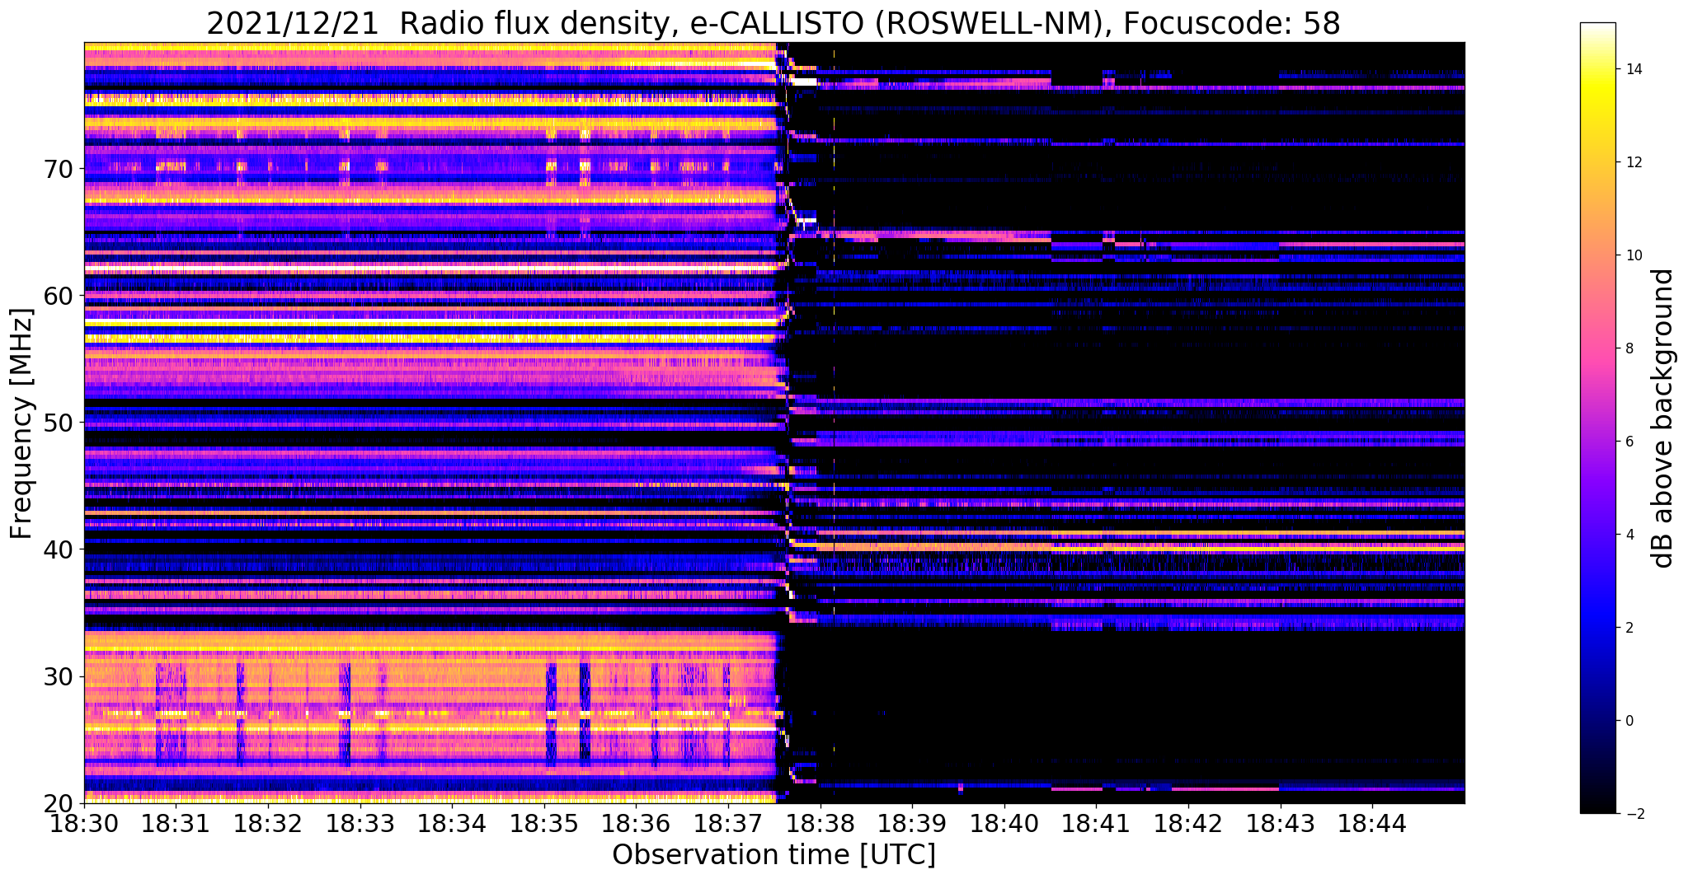Click the 18:39 time tick label
The height and width of the screenshot is (879, 1688).
[912, 824]
